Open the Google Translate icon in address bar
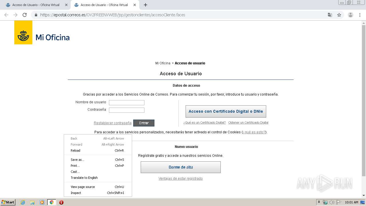This screenshot has height=206, width=366. point(330,15)
